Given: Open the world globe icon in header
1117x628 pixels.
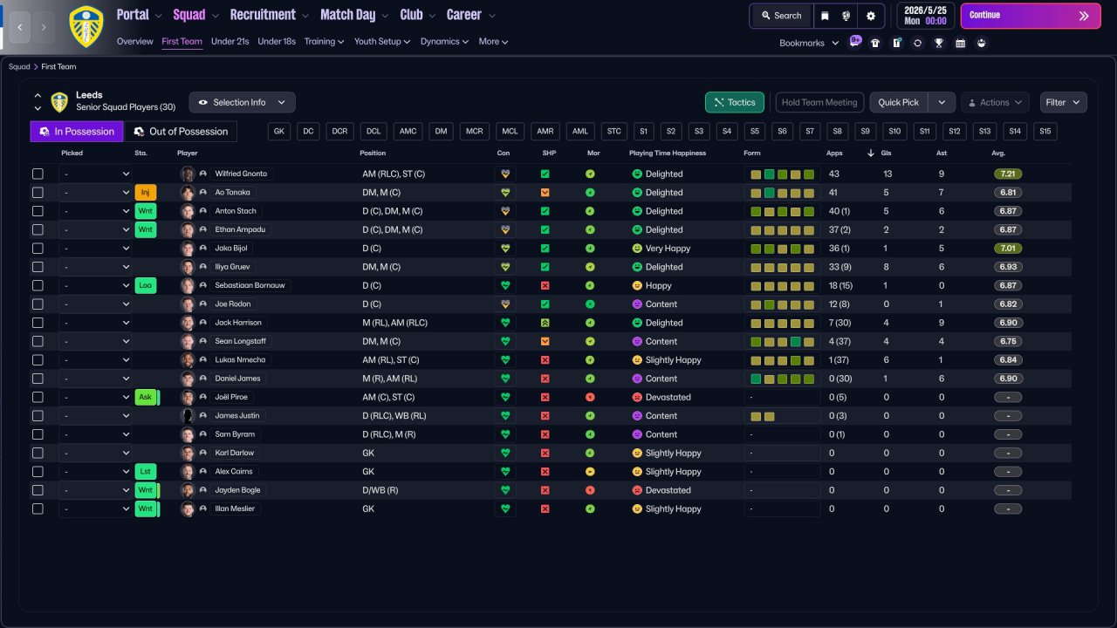Looking at the screenshot, I should [x=846, y=16].
